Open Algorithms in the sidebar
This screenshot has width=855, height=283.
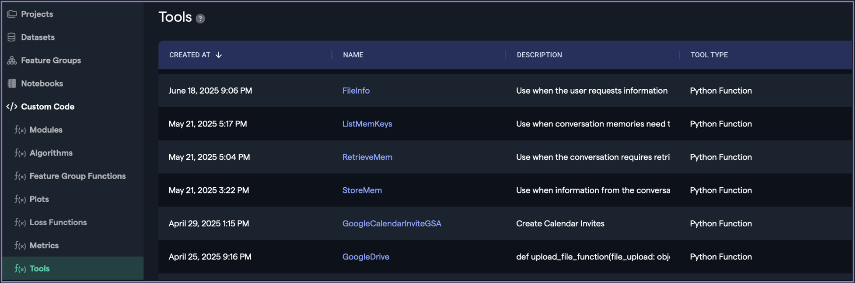pos(51,153)
